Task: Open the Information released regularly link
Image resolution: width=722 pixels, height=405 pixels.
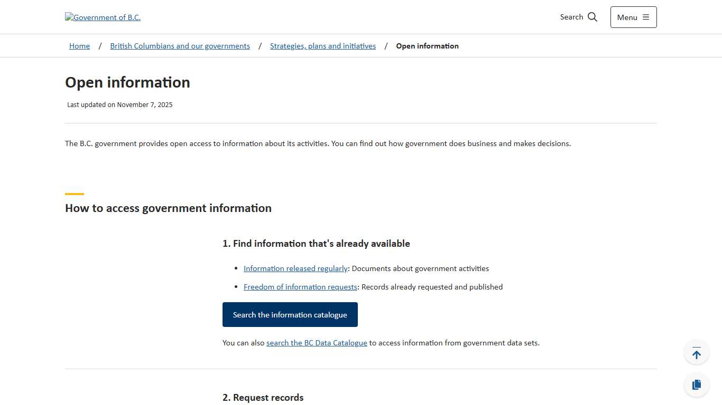Action: coord(295,268)
